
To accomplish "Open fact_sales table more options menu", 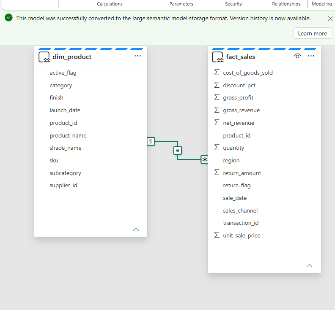I will [x=311, y=56].
